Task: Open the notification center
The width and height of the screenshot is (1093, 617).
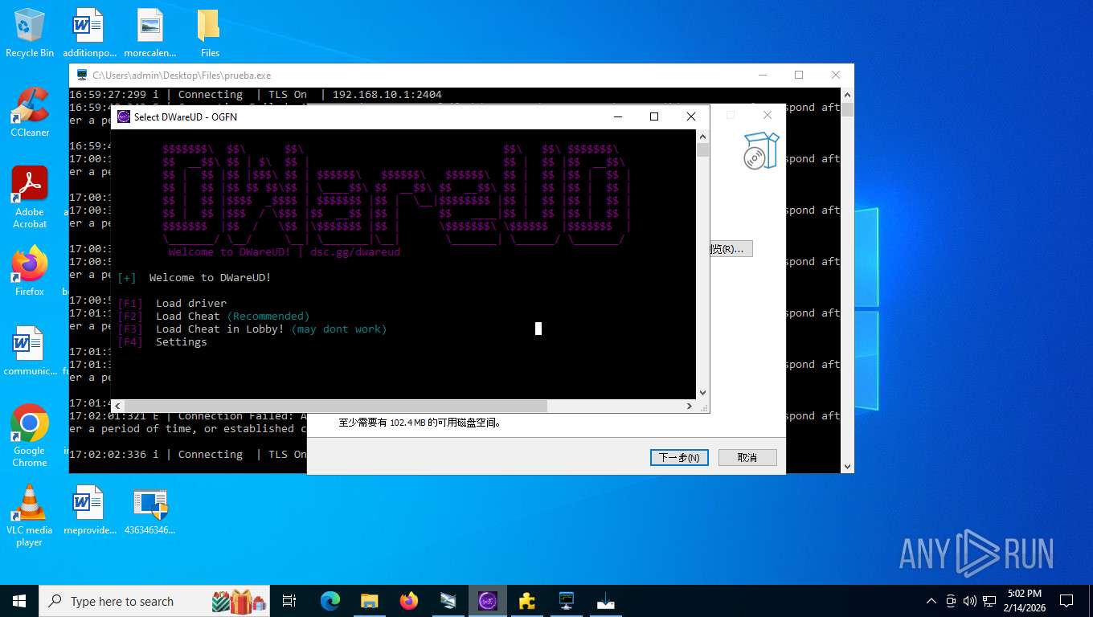Action: [1066, 601]
